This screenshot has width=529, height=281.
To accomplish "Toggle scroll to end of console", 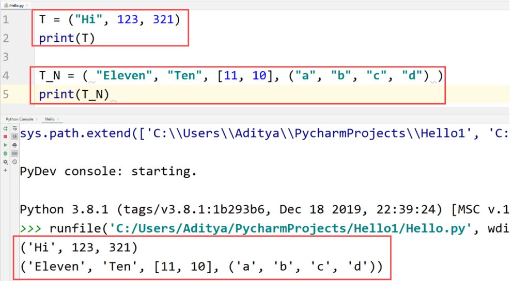I will point(14,137).
